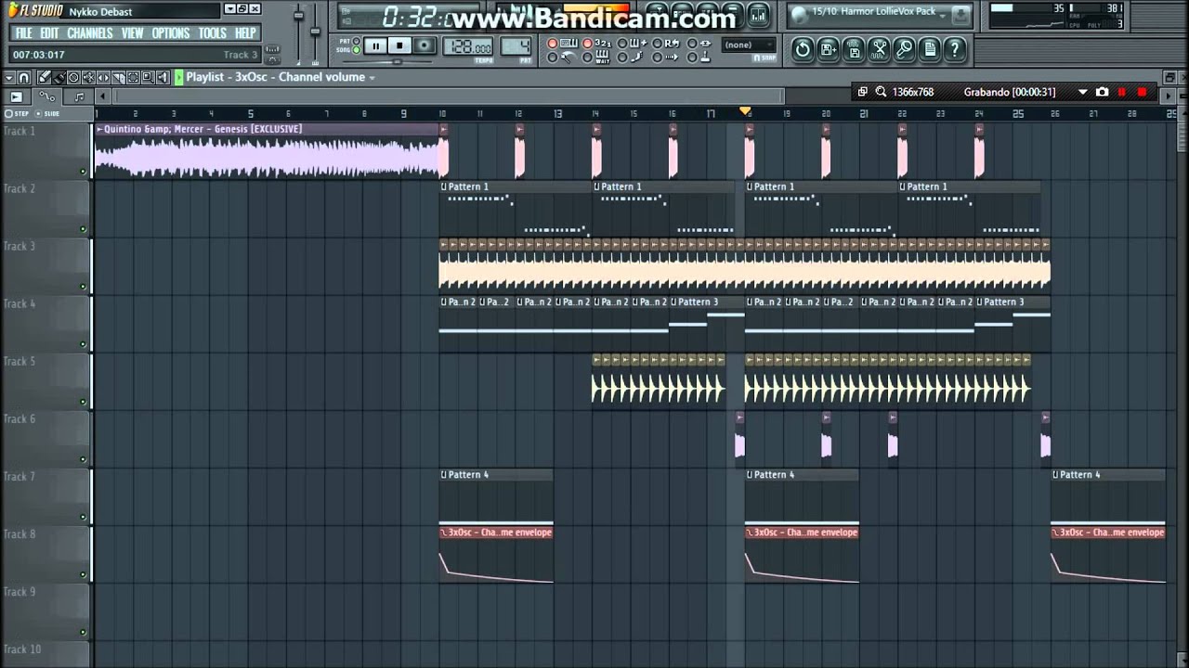Click the record button in transport

click(425, 45)
